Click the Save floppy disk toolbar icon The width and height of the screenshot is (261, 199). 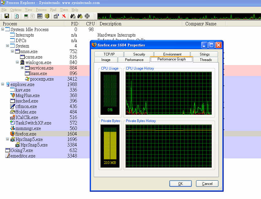[x=6, y=16]
